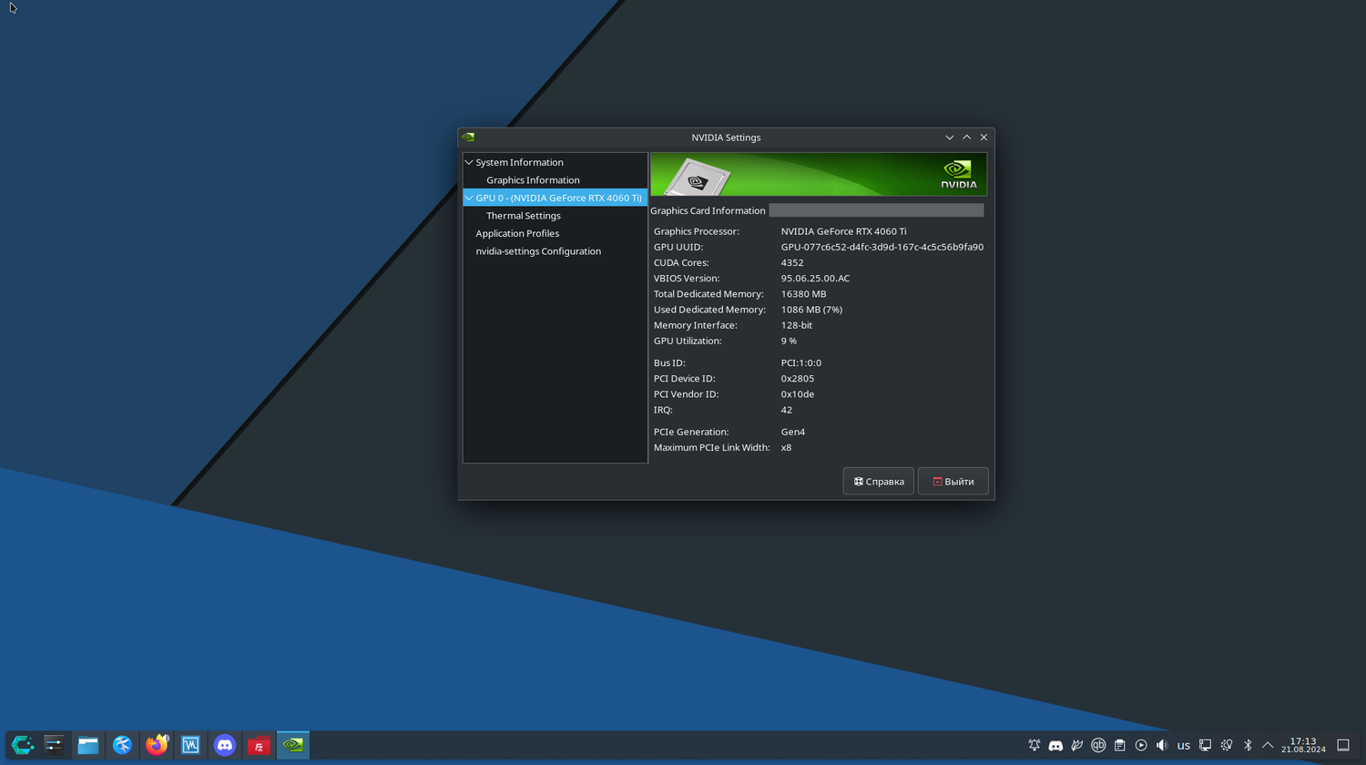Click the GPU UUID value 'GPU-077c6c52-d4fc-3d9d-167c-4c5c56b9fa90'
The height and width of the screenshot is (765, 1366).
tap(882, 247)
